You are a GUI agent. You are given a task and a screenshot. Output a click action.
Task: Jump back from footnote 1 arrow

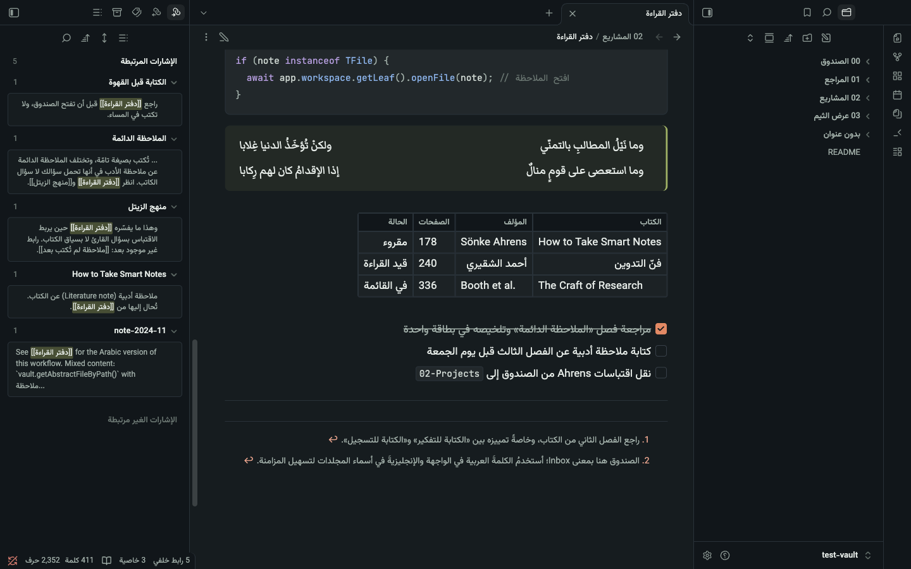[x=333, y=439]
